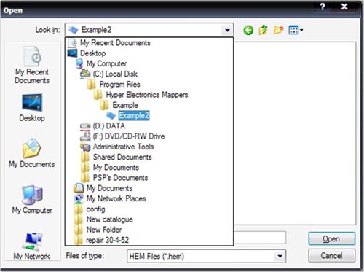Go up one folder level

coord(263,30)
